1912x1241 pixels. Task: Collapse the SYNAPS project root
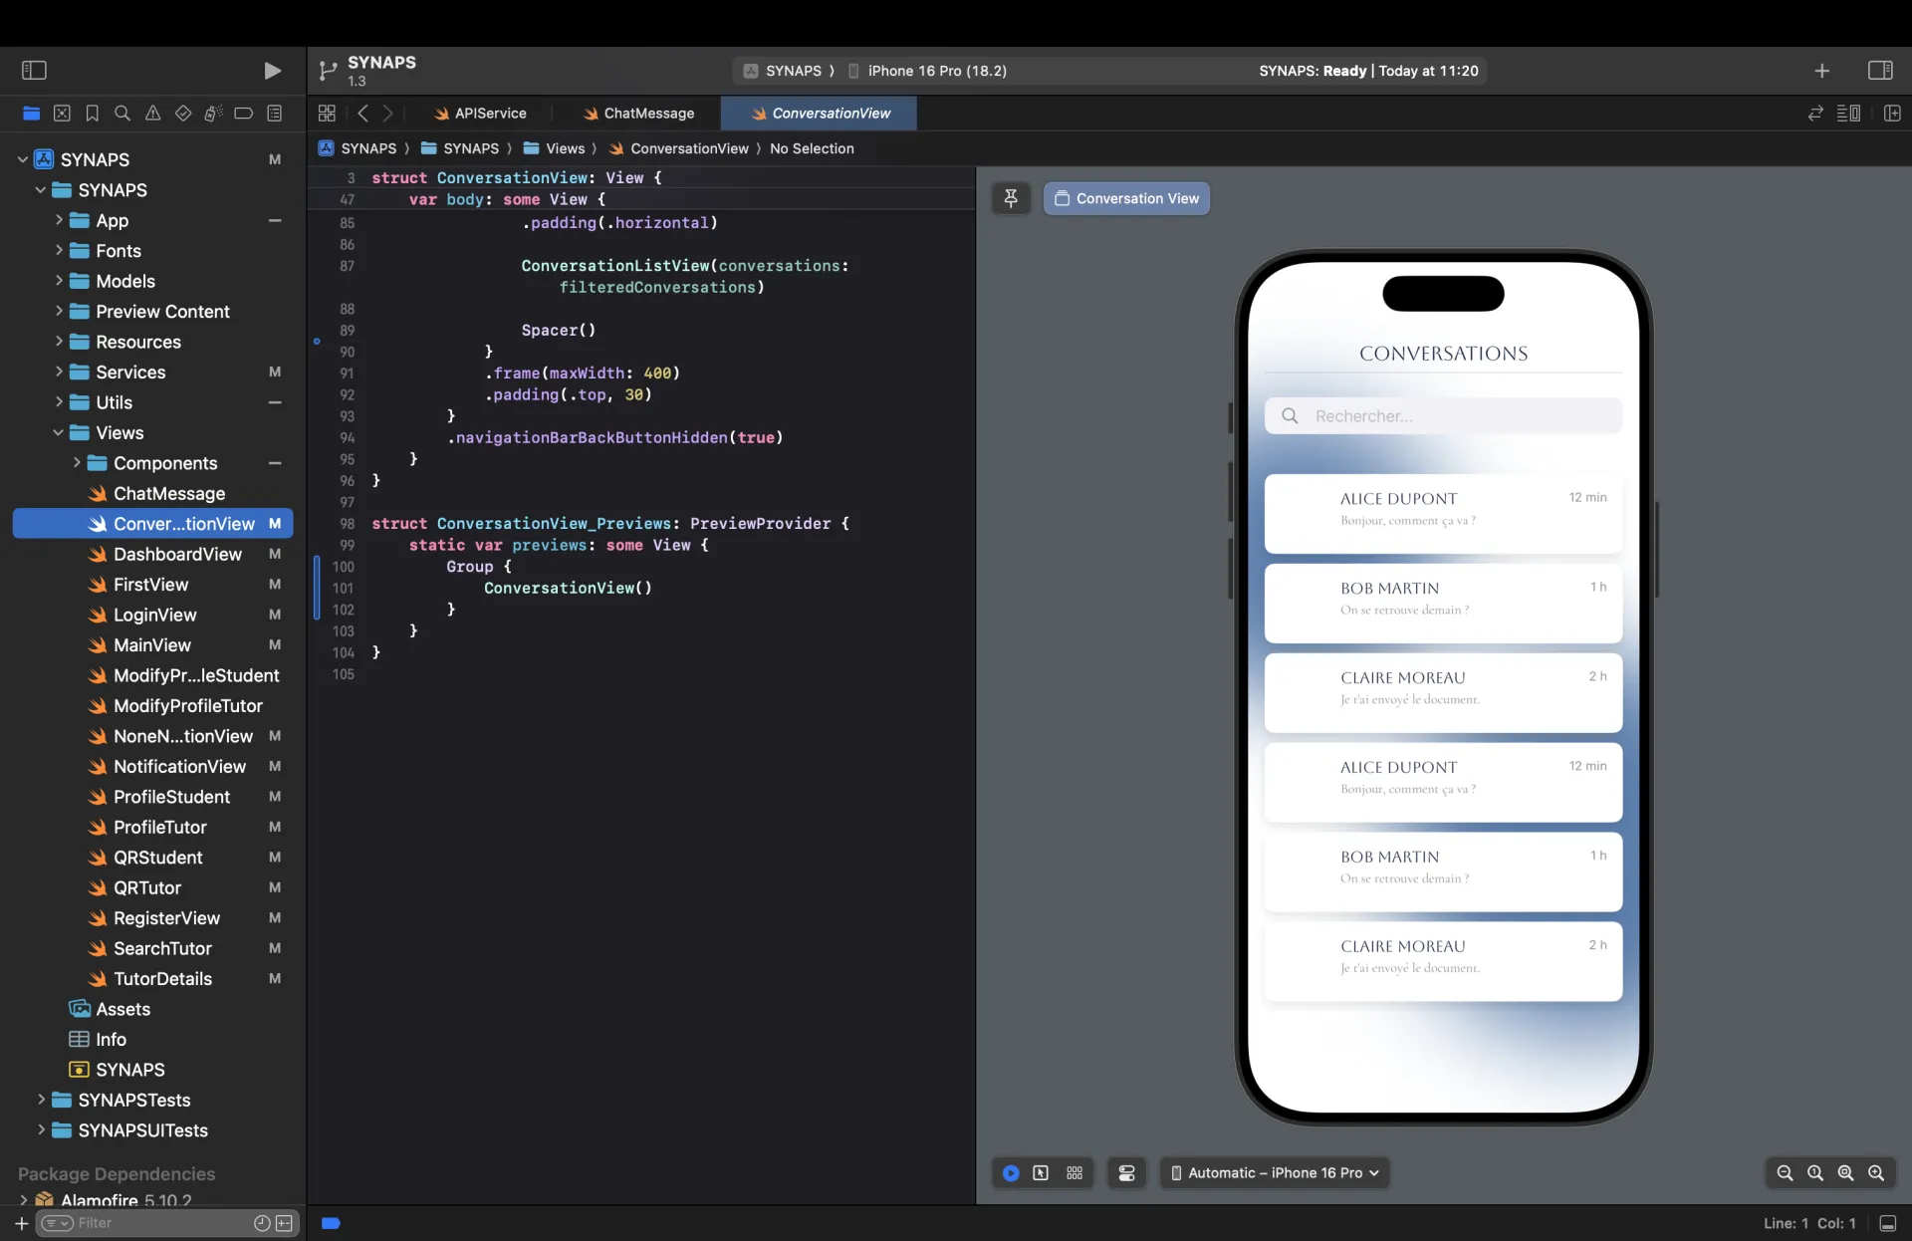(22, 159)
